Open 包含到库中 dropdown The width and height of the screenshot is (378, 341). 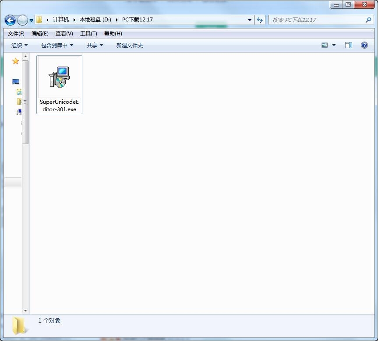[x=57, y=45]
